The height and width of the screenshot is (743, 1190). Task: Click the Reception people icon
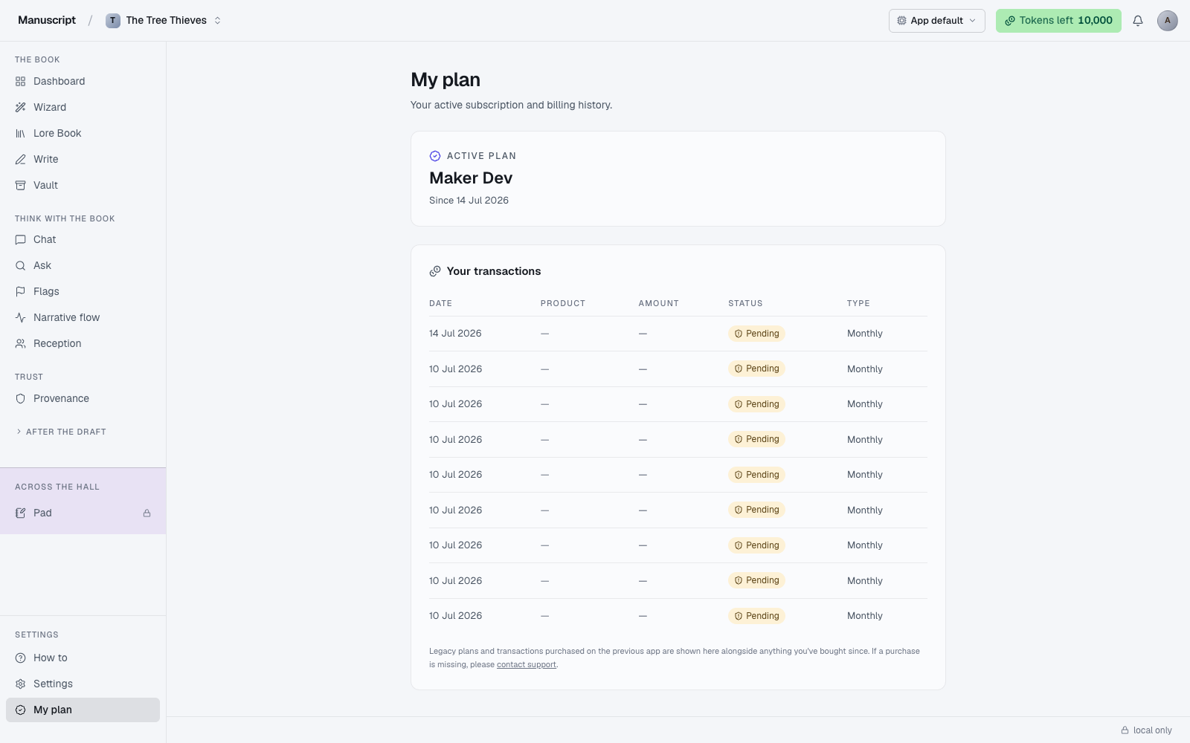(21, 344)
